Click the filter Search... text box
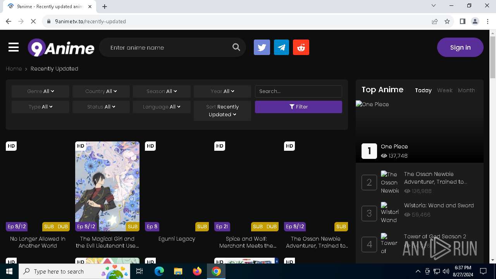This screenshot has height=279, width=496. tap(298, 91)
